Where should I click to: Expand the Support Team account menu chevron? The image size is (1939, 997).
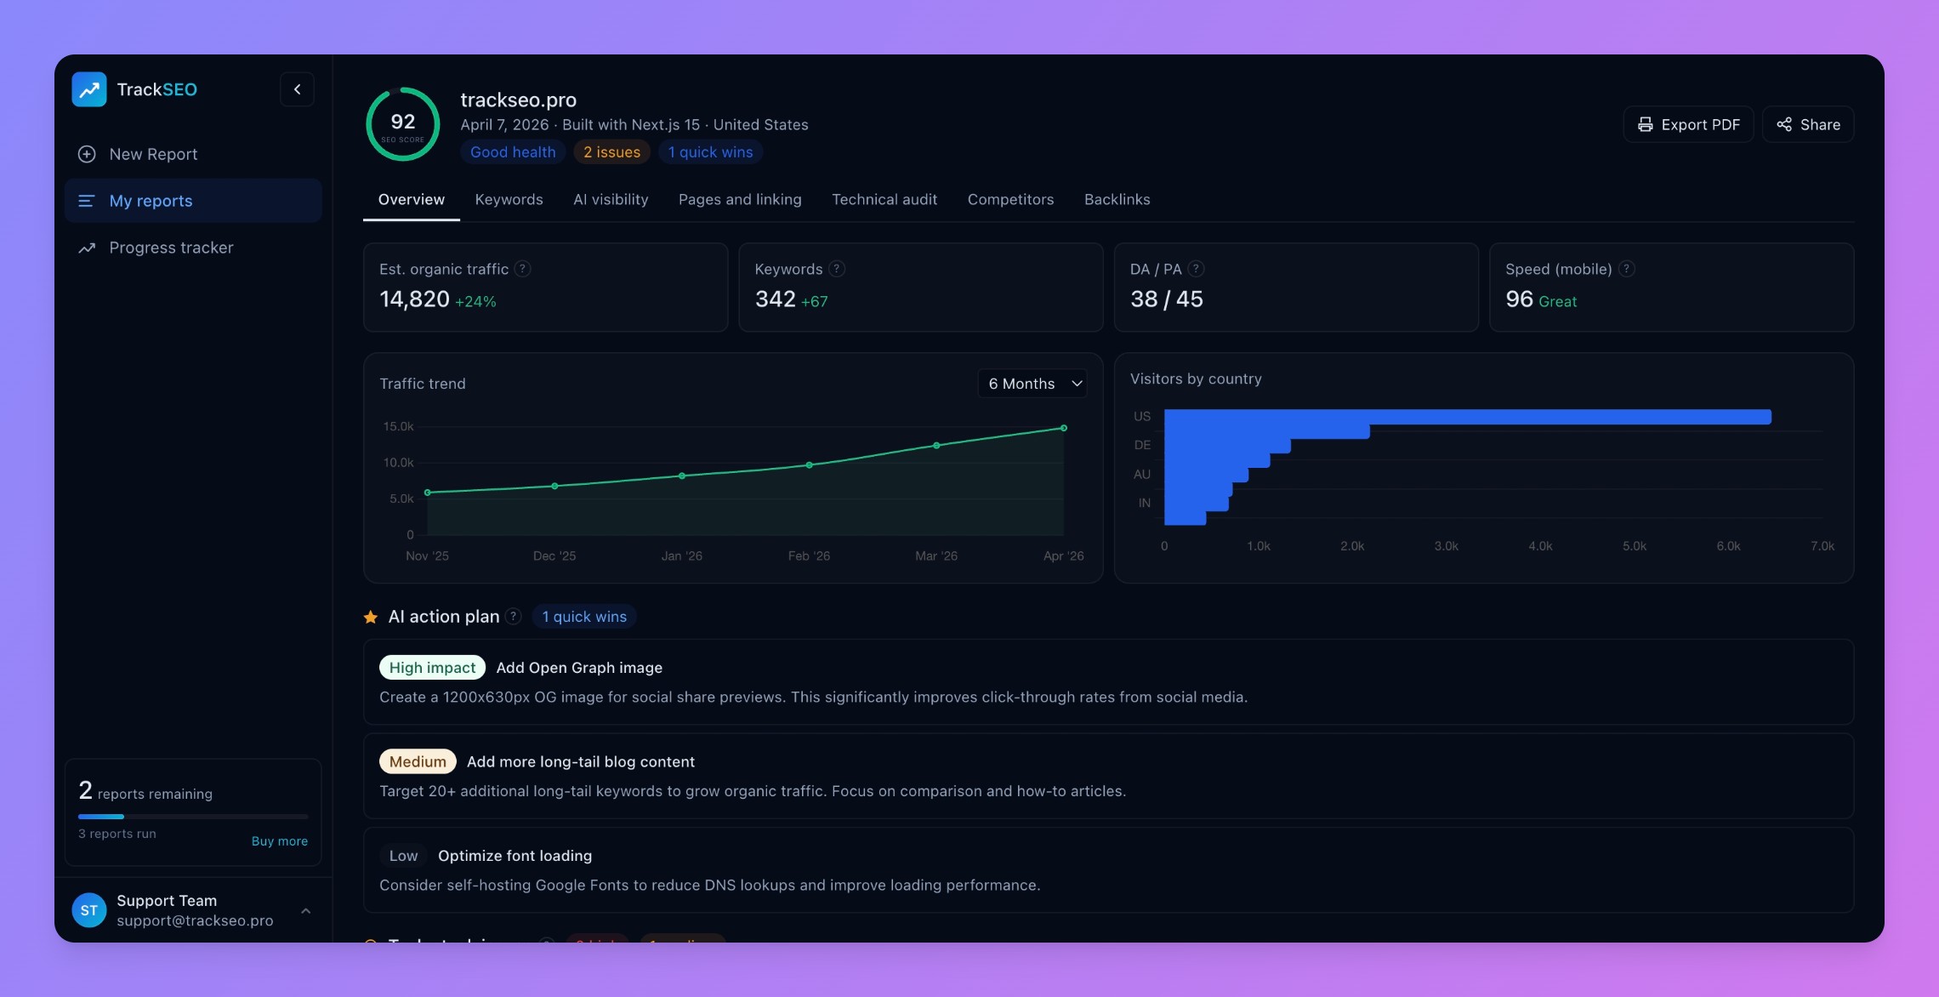point(306,910)
